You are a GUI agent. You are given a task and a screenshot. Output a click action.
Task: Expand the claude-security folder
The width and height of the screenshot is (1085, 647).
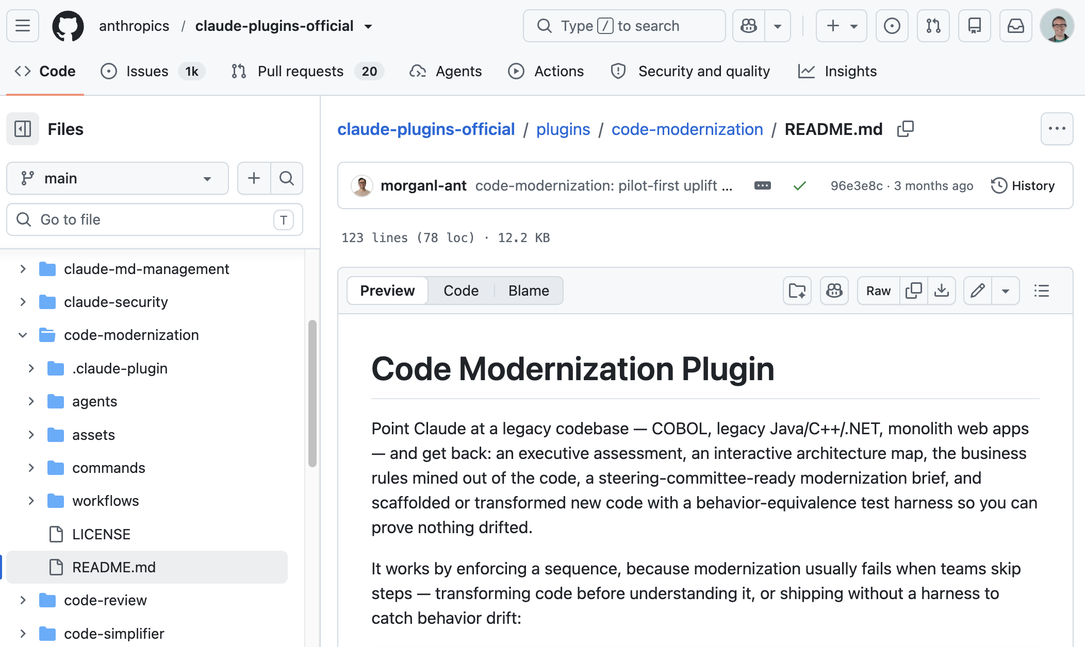[23, 302]
